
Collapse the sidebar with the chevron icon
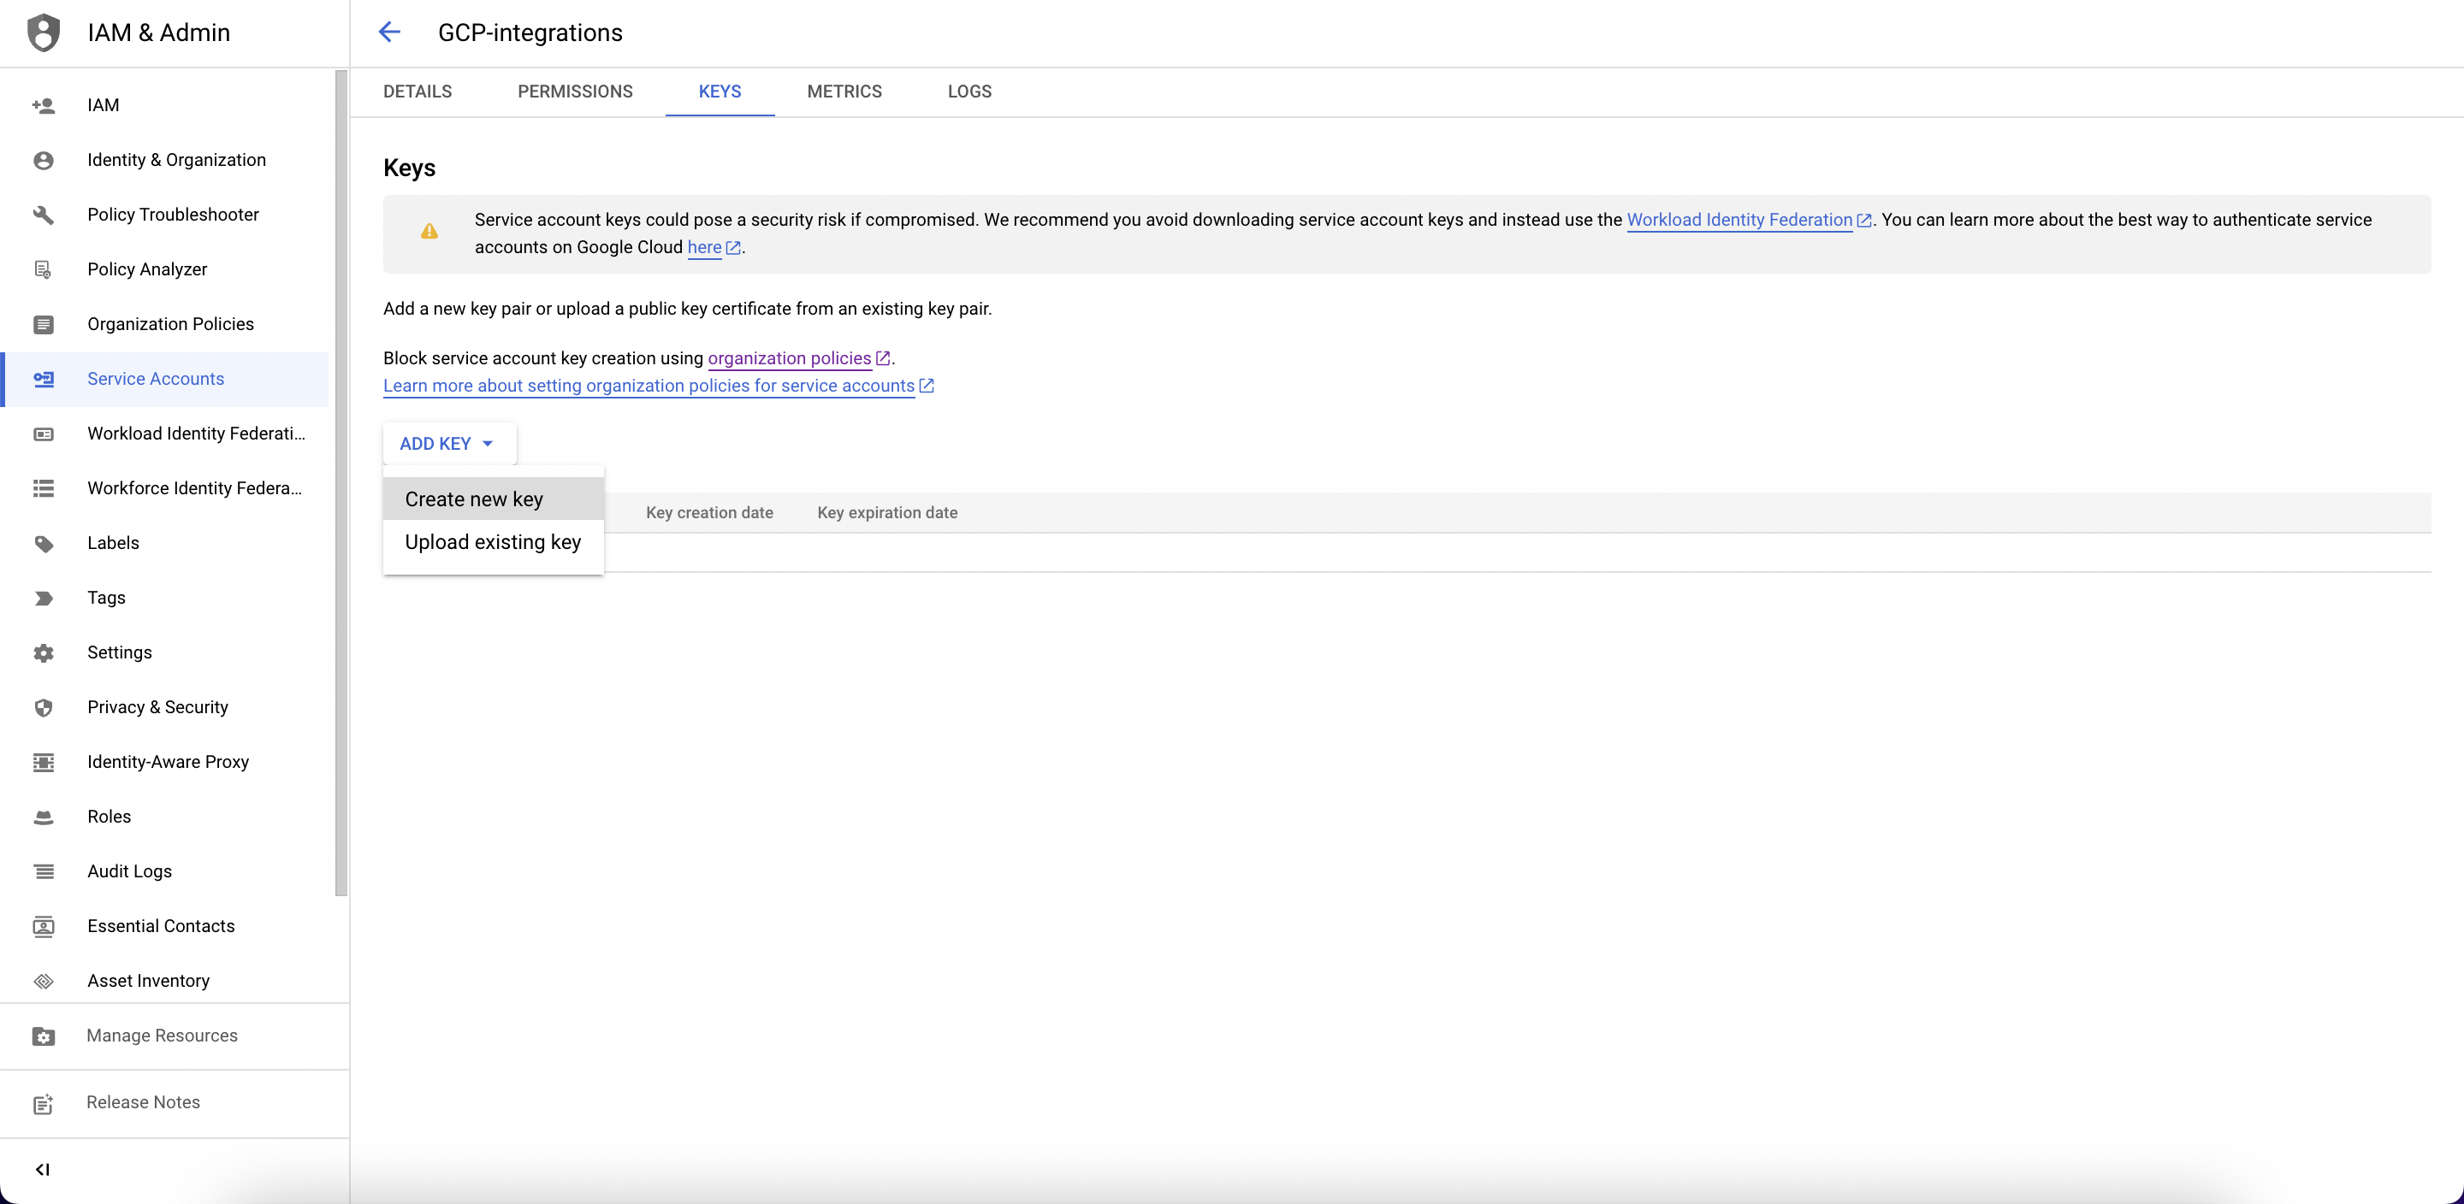[42, 1170]
